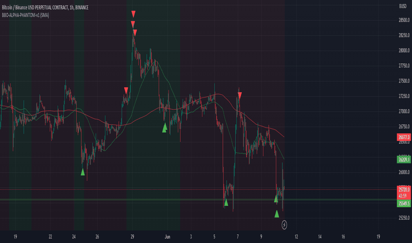Click the topmost red sell arrow above the 29 May peak
This screenshot has height=243, width=412.
click(x=134, y=14)
